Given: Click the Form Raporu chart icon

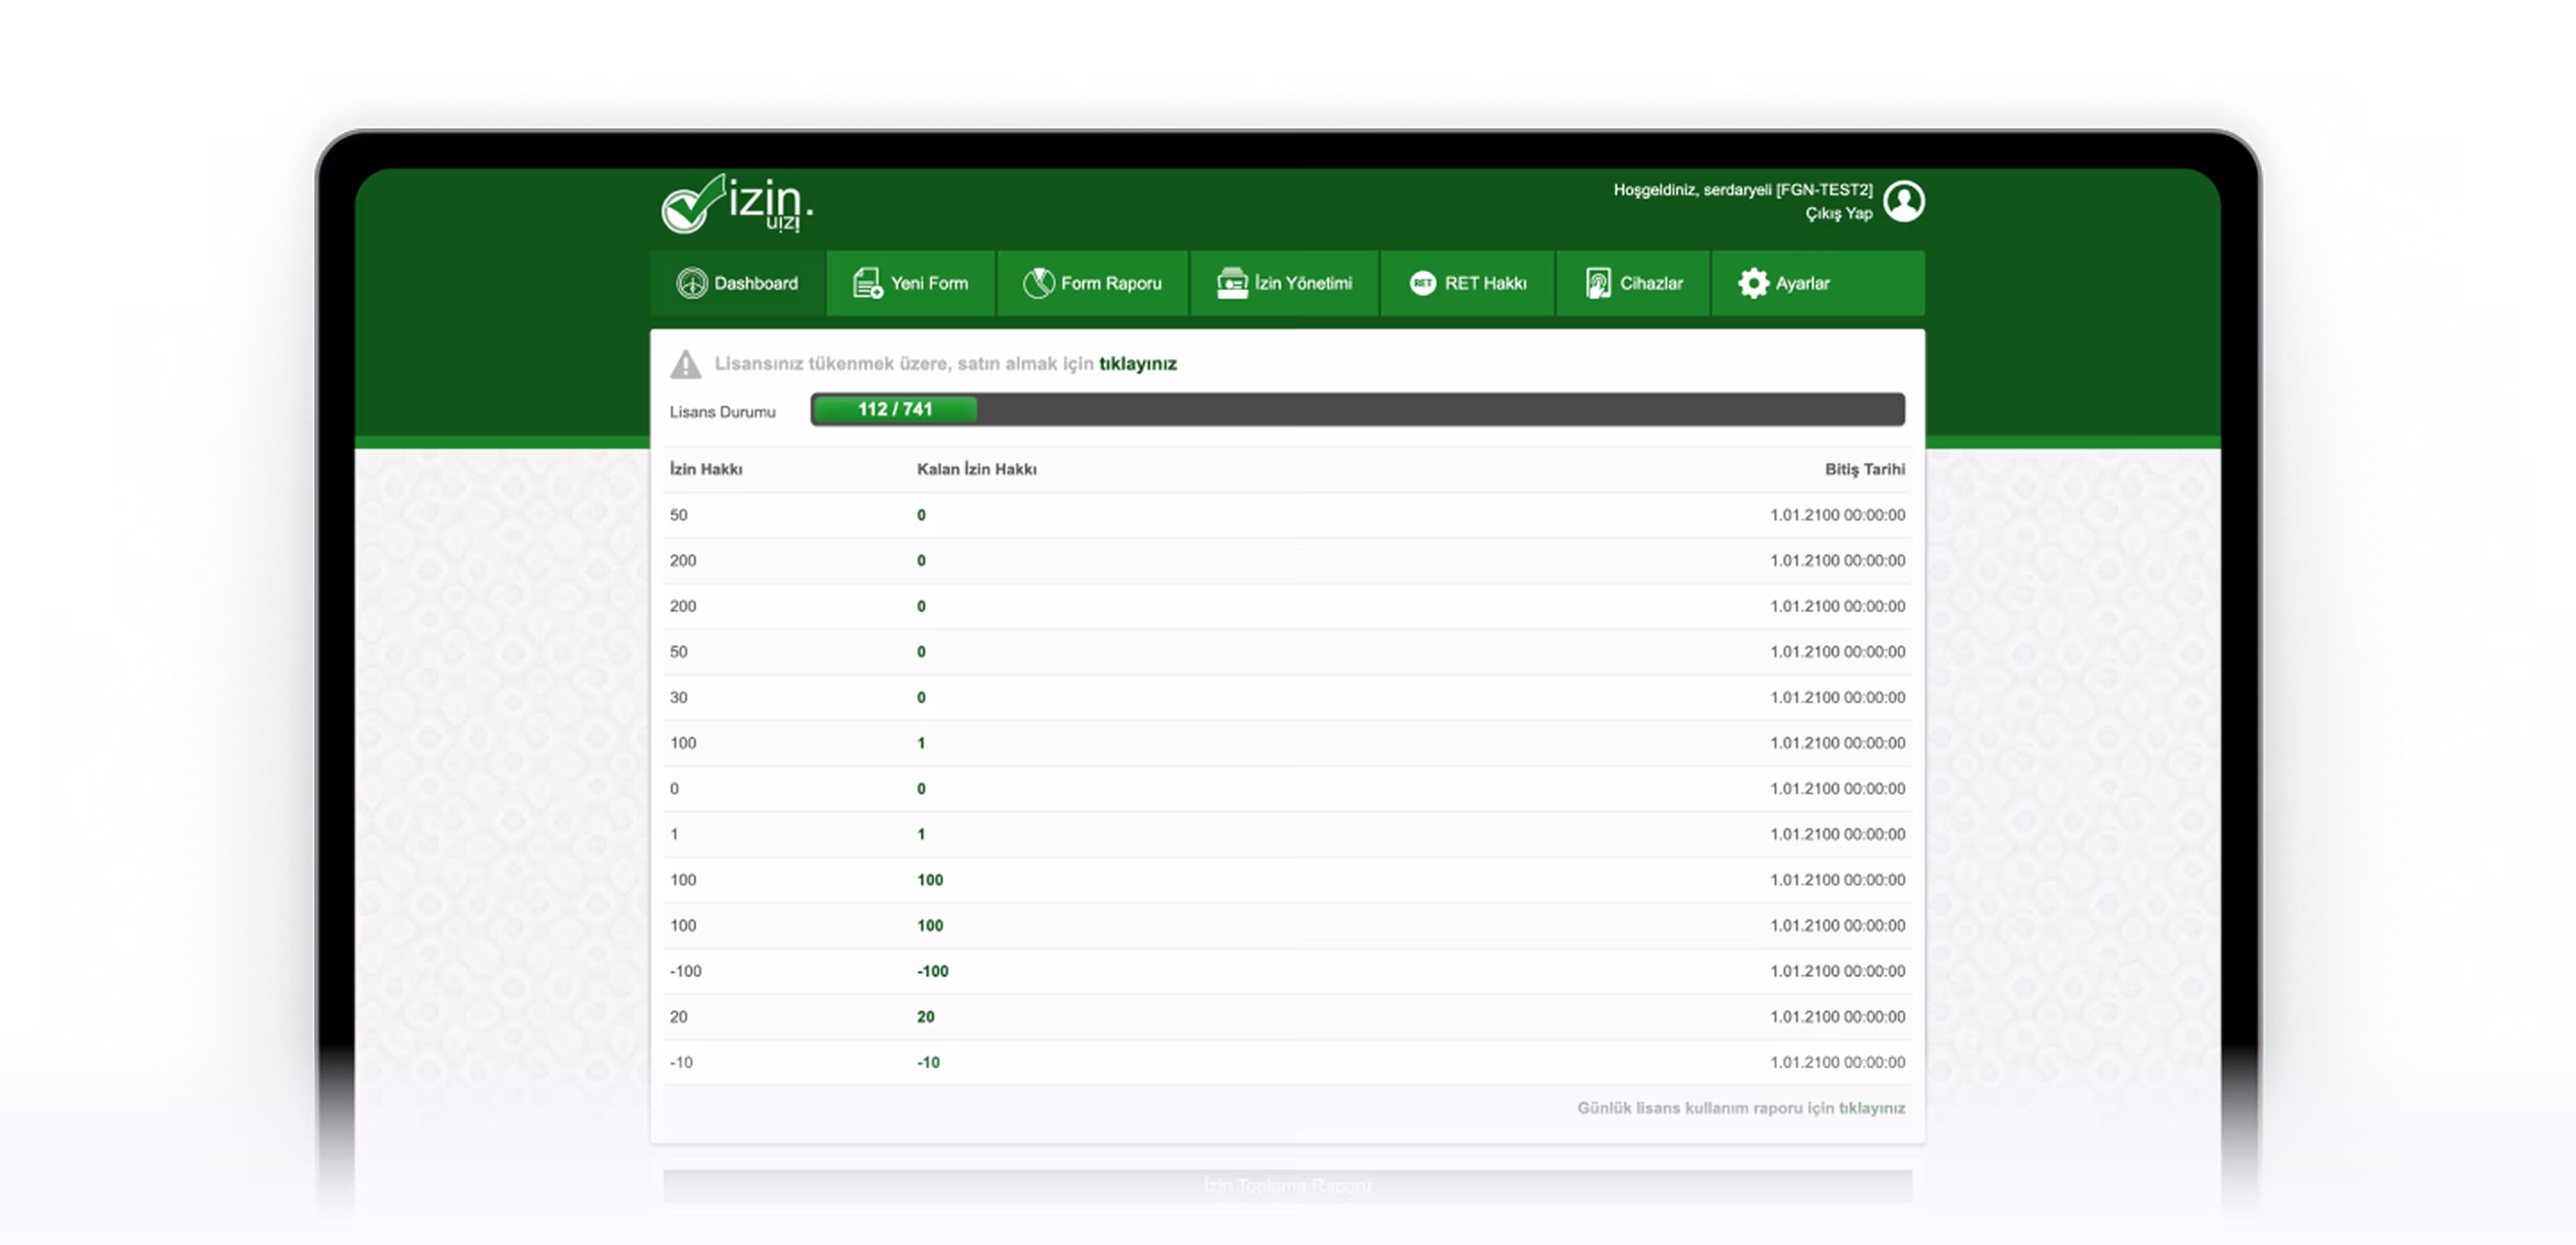Looking at the screenshot, I should 1038,283.
